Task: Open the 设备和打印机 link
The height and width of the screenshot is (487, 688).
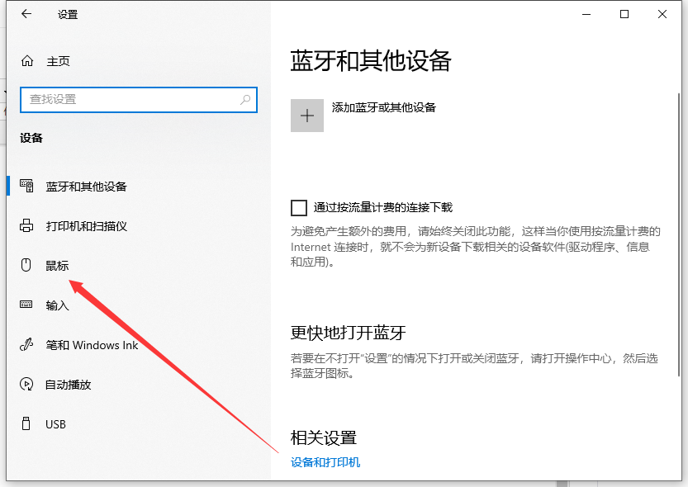Action: pyautogui.click(x=325, y=462)
